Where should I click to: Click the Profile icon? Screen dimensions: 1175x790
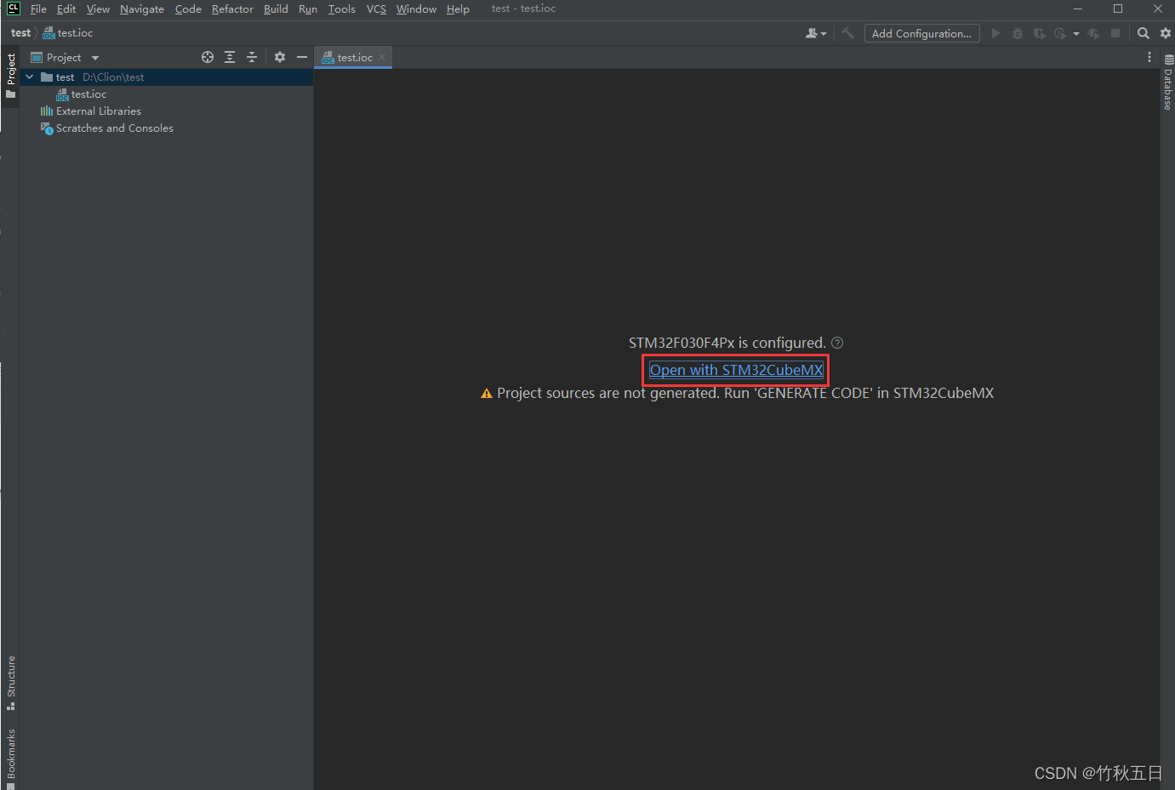click(1060, 33)
